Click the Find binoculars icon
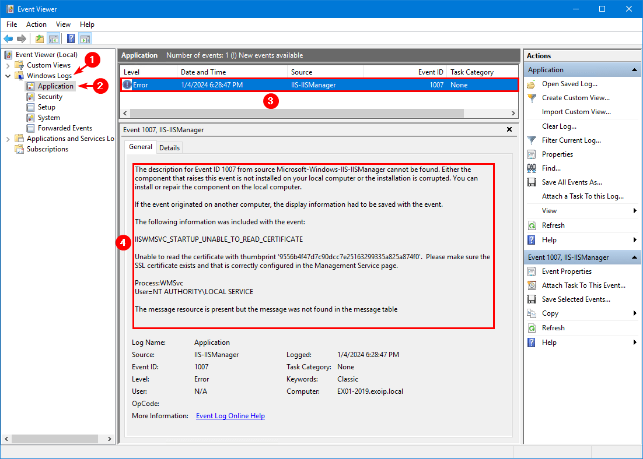 (532, 168)
